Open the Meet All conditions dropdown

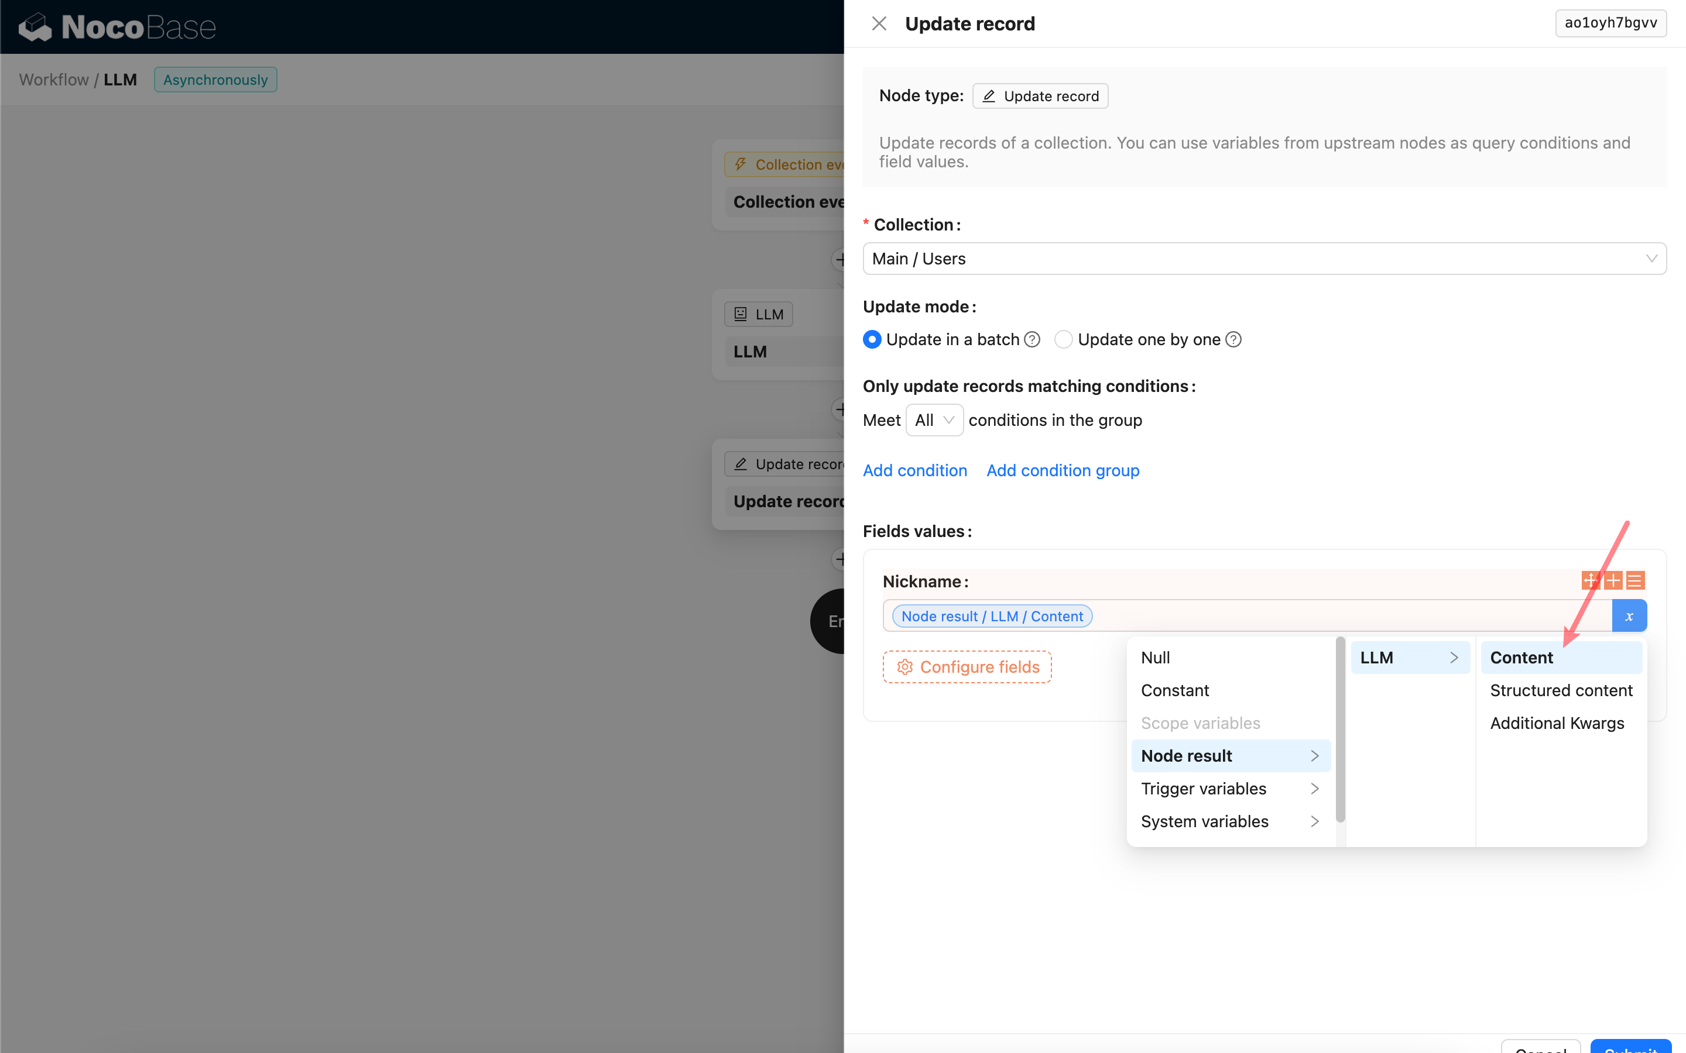point(934,420)
